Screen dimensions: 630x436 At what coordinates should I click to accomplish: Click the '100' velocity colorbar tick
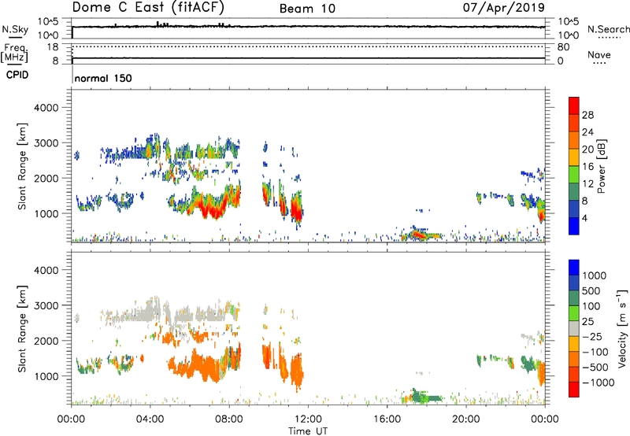pyautogui.click(x=591, y=306)
